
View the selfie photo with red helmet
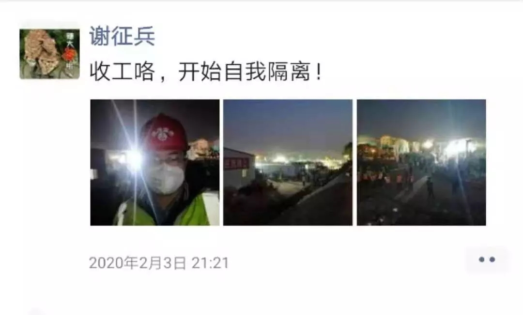pos(155,162)
